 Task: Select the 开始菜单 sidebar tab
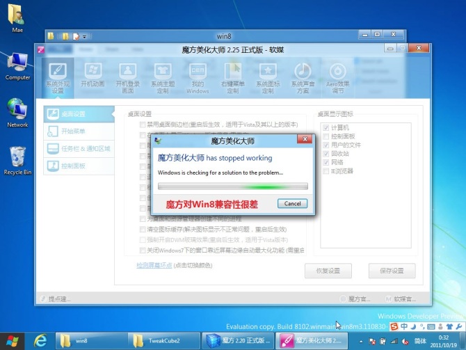coord(79,131)
